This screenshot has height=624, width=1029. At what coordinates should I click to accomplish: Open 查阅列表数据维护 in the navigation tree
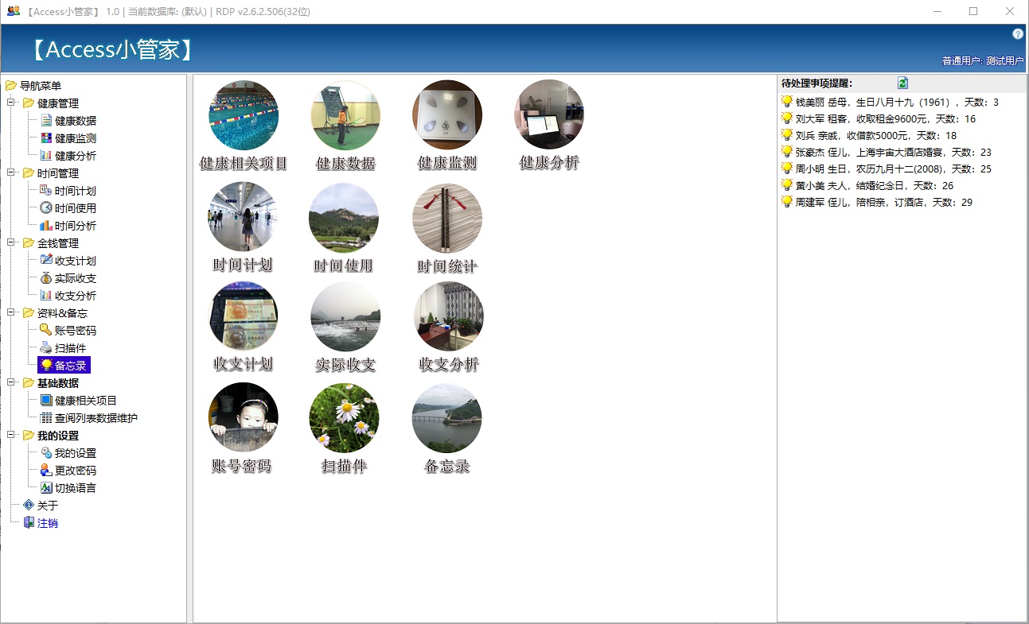(96, 418)
